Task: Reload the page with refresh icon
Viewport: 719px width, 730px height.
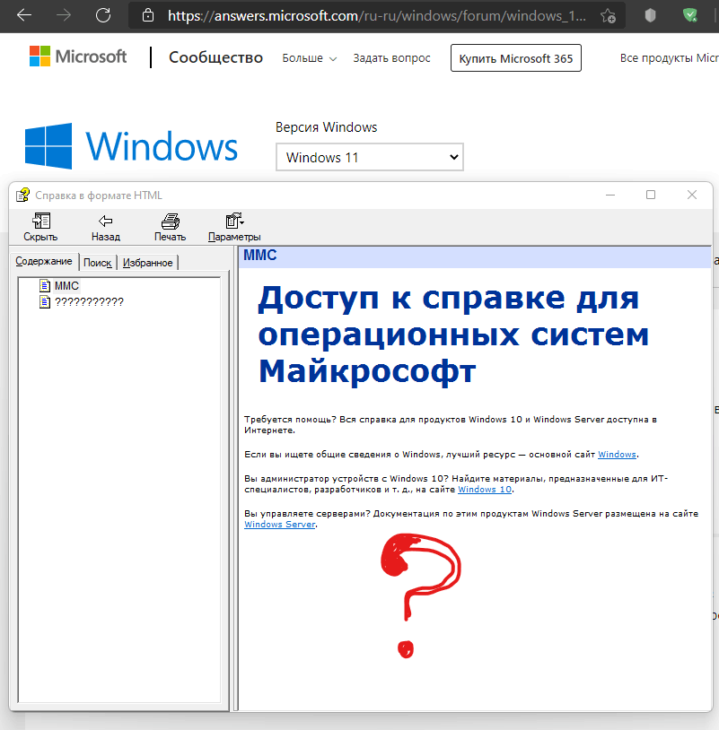Action: coord(103,15)
